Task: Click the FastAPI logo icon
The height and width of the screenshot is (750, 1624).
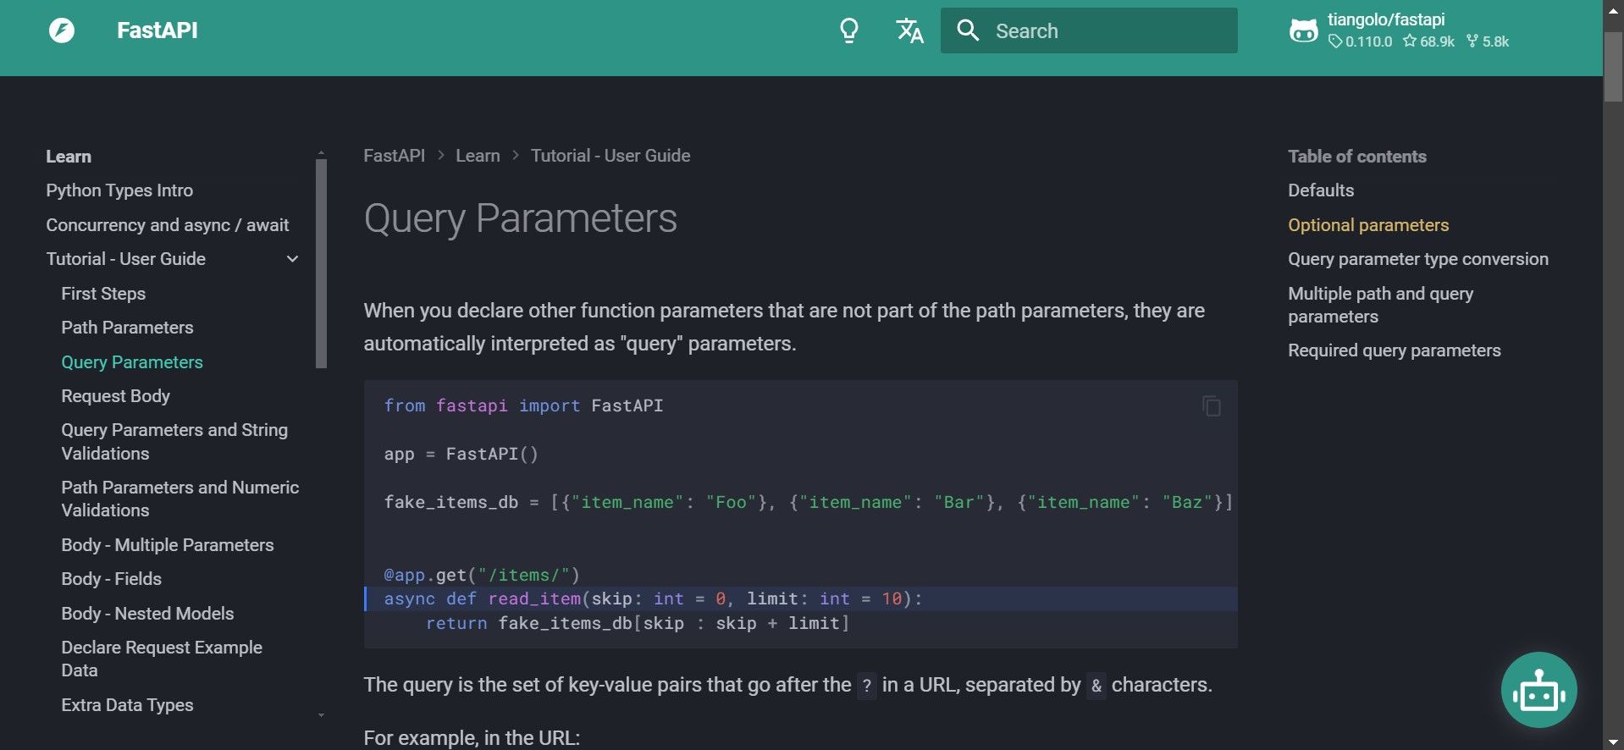Action: 62,31
